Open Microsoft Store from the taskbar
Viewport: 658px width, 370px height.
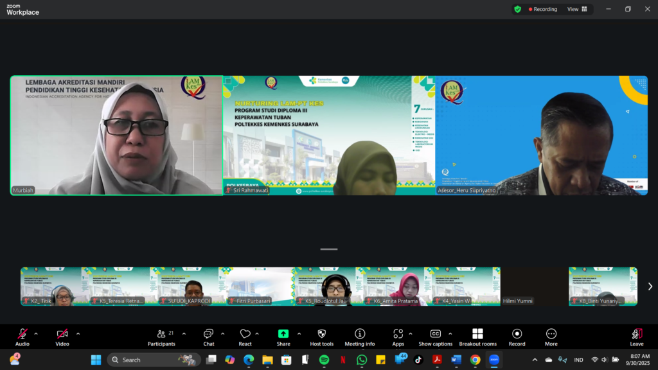pos(286,360)
